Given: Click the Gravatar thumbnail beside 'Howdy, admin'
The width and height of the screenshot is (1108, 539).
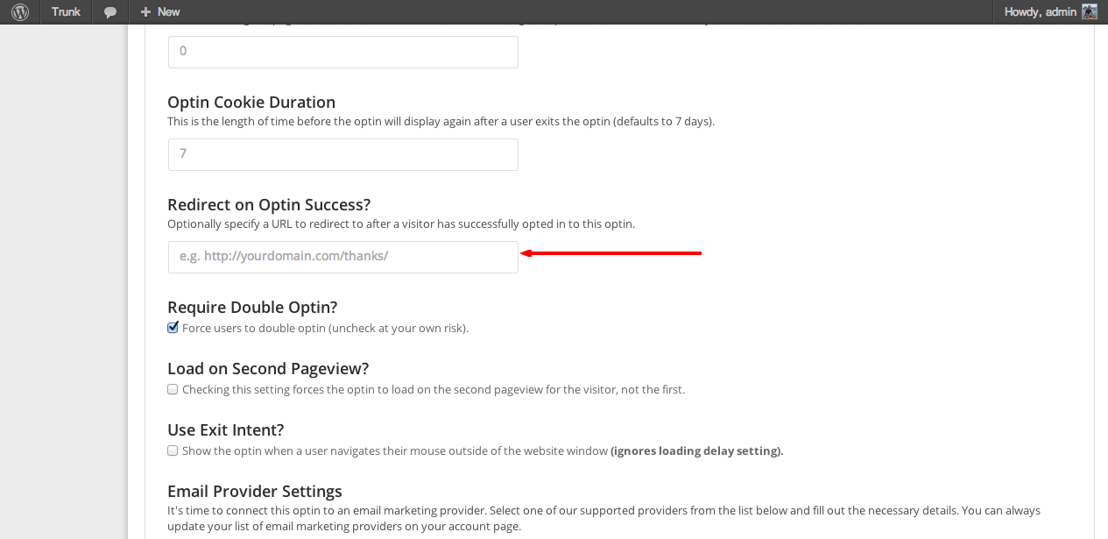Looking at the screenshot, I should click(1089, 11).
